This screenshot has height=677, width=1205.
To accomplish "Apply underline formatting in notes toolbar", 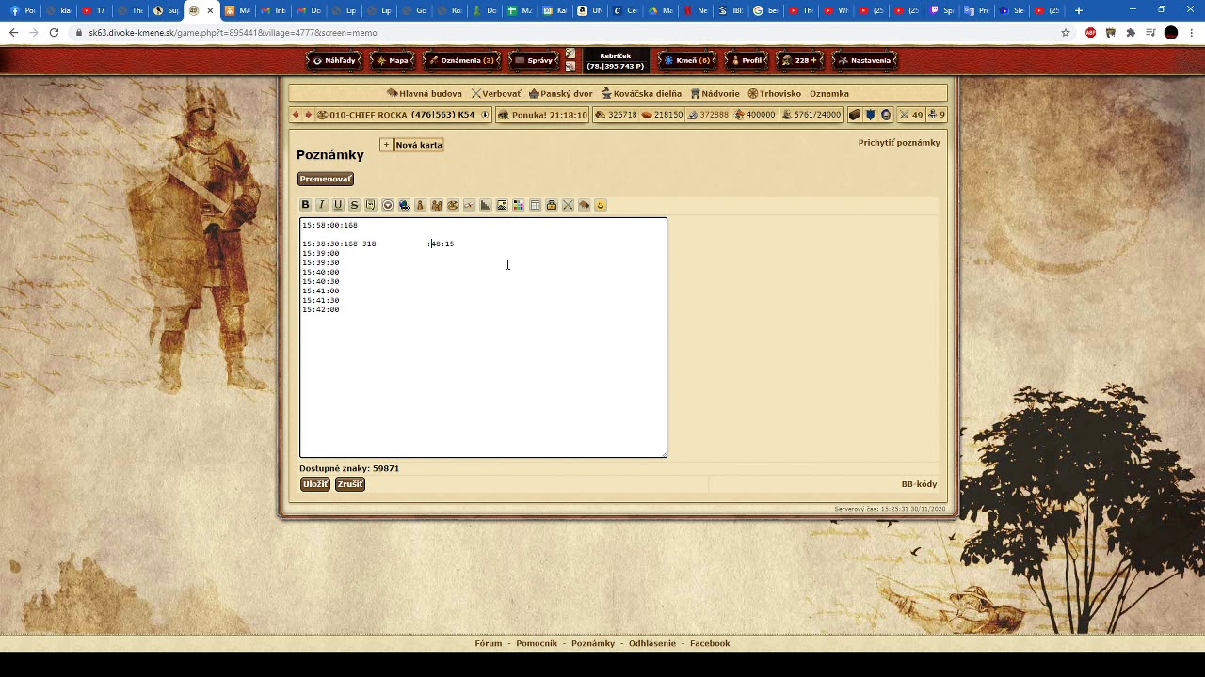I will [x=338, y=205].
